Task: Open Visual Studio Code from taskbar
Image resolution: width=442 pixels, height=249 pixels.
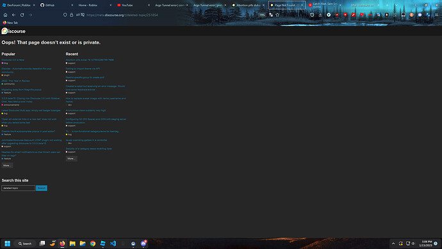Action: pos(113,243)
